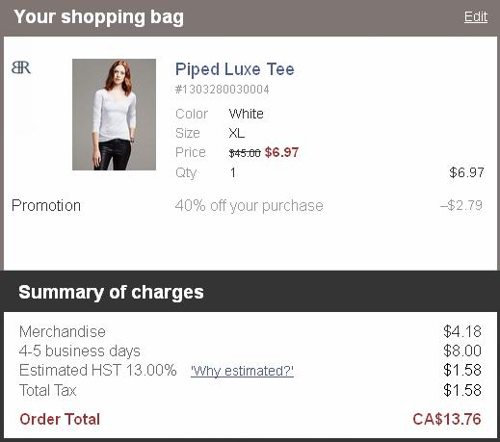Open the Piped Luxe Tee title link
This screenshot has width=500, height=442.
[234, 69]
